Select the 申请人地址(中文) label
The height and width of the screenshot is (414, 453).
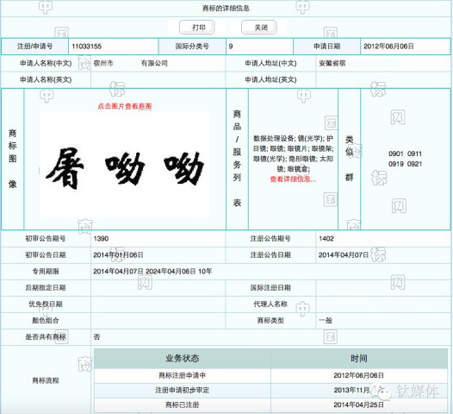(270, 63)
